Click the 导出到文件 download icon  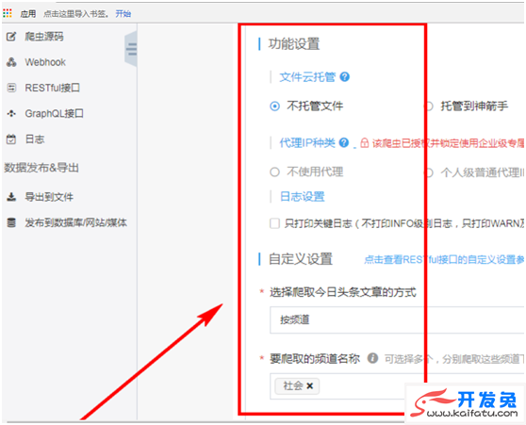[11, 197]
